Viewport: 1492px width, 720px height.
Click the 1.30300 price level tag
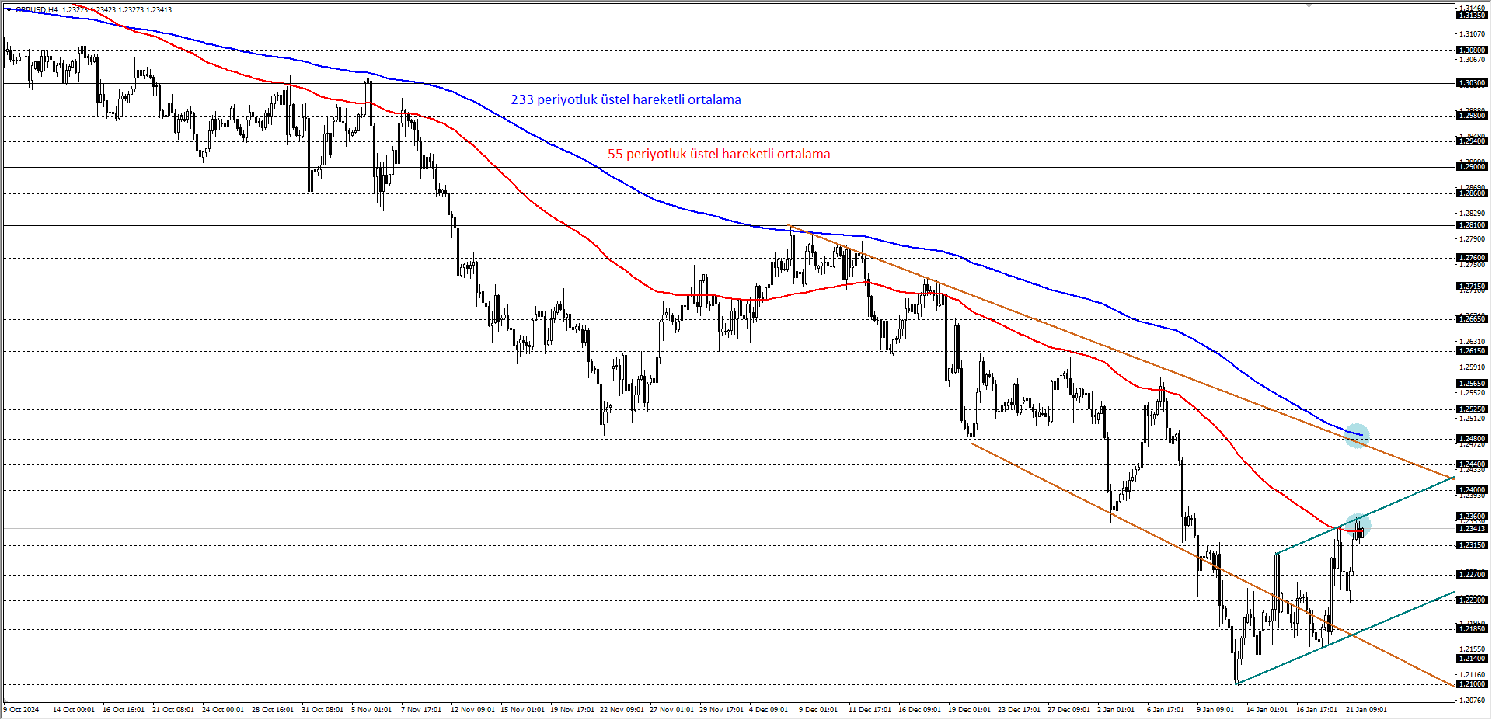pyautogui.click(x=1472, y=83)
